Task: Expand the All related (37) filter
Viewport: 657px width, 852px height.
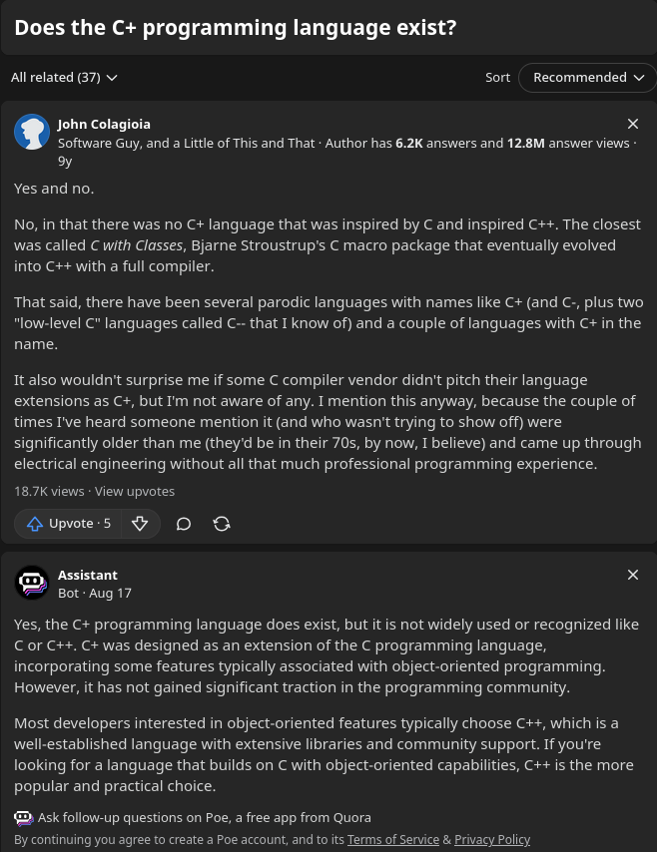Action: click(64, 78)
